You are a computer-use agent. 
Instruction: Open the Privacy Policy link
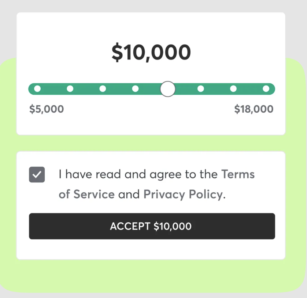(182, 194)
